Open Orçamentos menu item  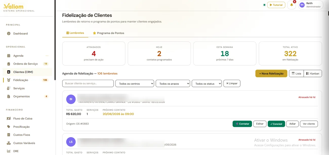[x=27, y=96]
